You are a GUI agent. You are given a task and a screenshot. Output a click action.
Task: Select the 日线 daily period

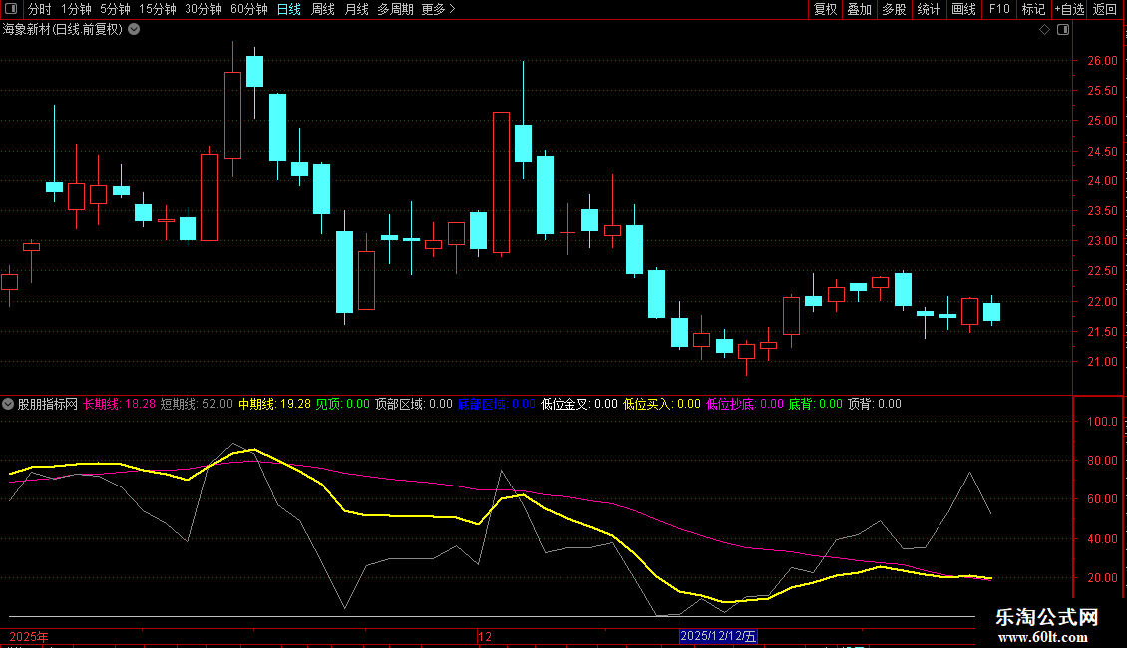click(289, 9)
